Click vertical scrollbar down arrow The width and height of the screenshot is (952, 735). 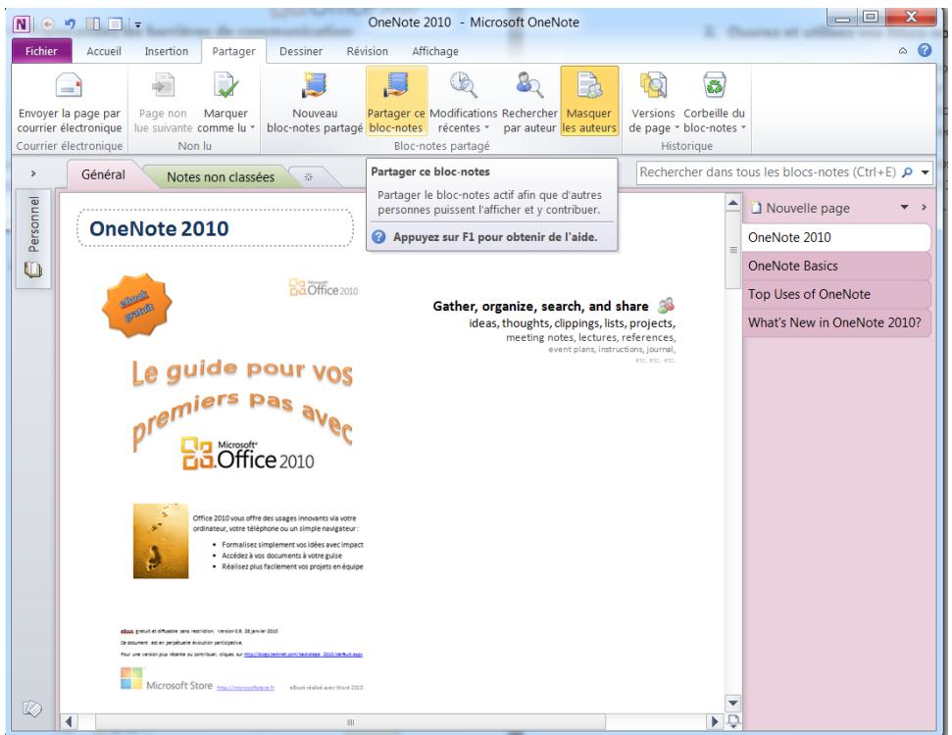coord(732,703)
